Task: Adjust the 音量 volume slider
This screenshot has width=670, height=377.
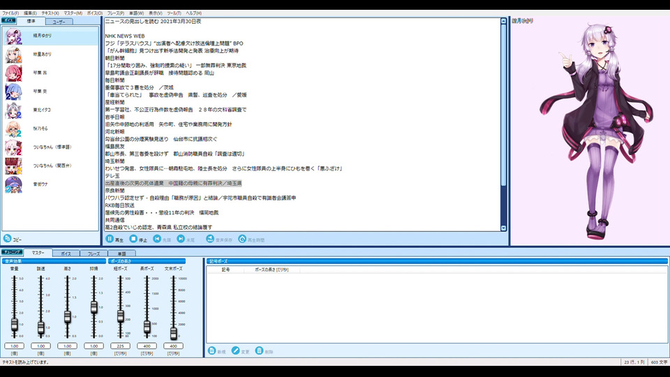Action: click(14, 325)
